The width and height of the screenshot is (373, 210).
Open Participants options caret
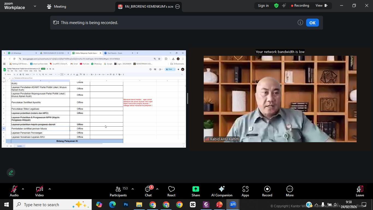click(133, 189)
